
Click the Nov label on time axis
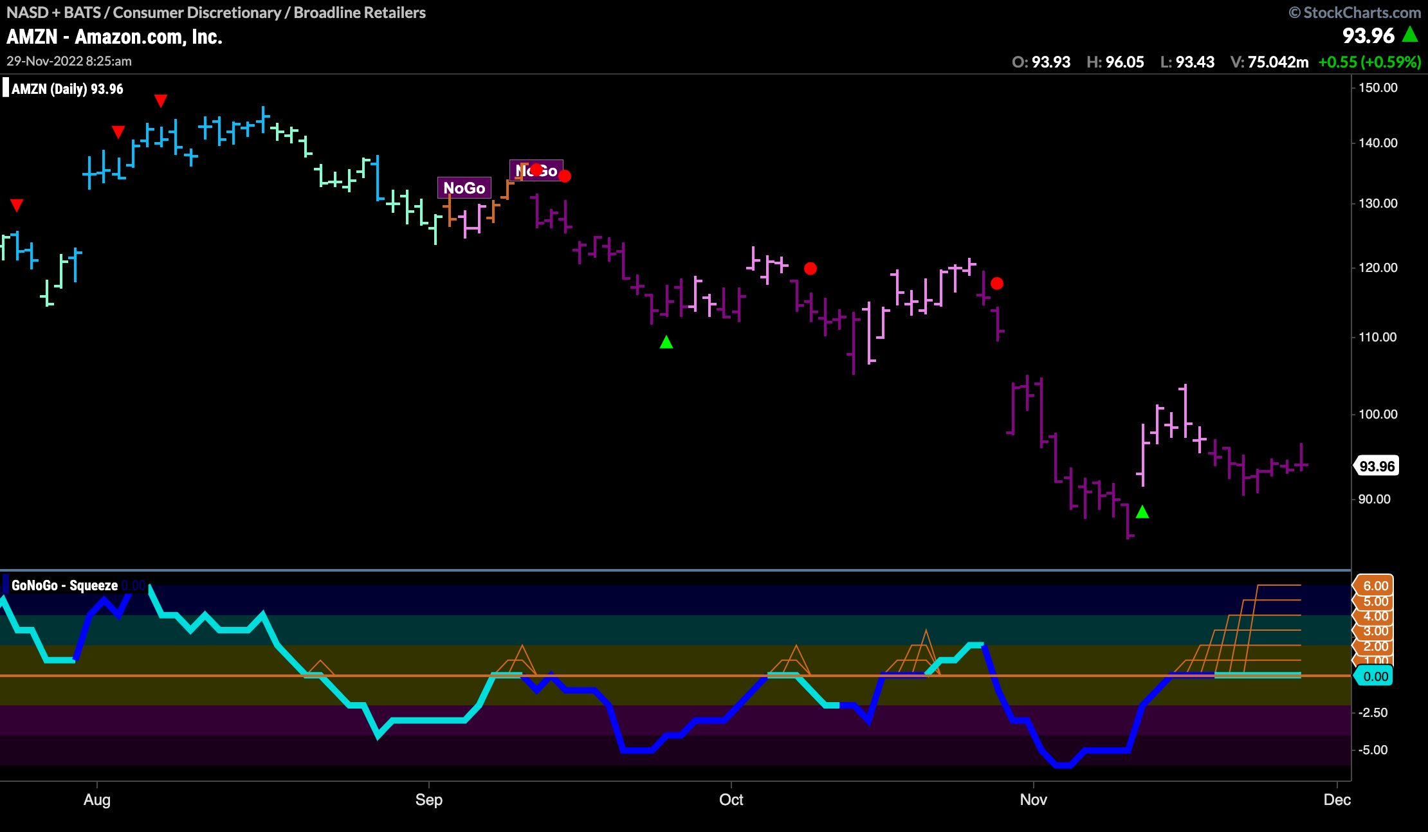pos(1034,799)
